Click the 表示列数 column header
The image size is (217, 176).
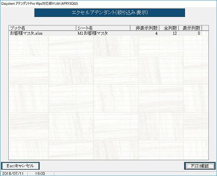click(x=190, y=28)
